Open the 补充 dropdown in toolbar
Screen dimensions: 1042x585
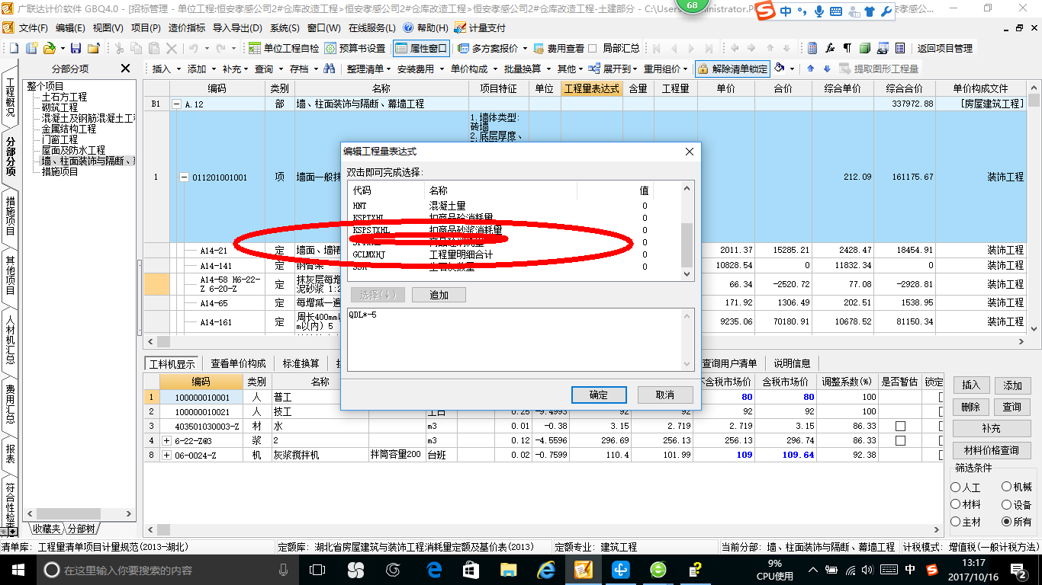click(236, 69)
